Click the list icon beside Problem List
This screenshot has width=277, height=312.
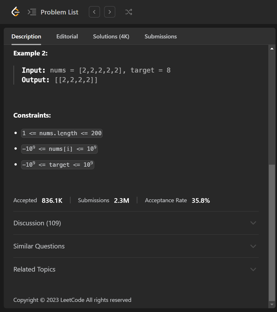click(32, 12)
